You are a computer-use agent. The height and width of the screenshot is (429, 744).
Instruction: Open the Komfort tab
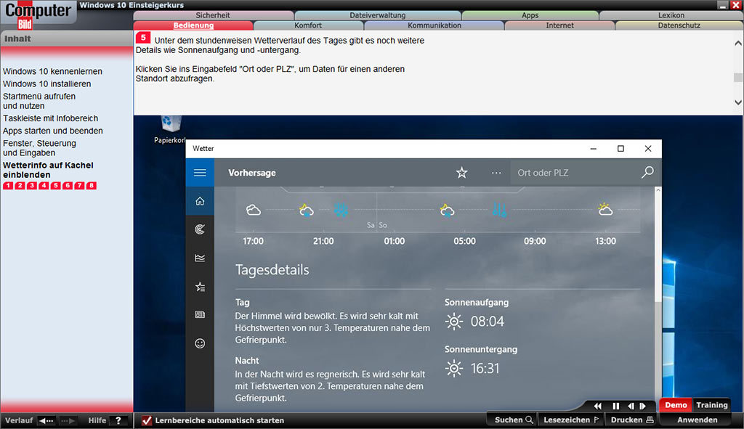(308, 25)
